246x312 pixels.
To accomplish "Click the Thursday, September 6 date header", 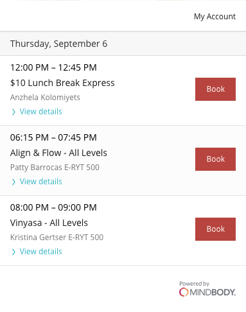I will [x=58, y=44].
